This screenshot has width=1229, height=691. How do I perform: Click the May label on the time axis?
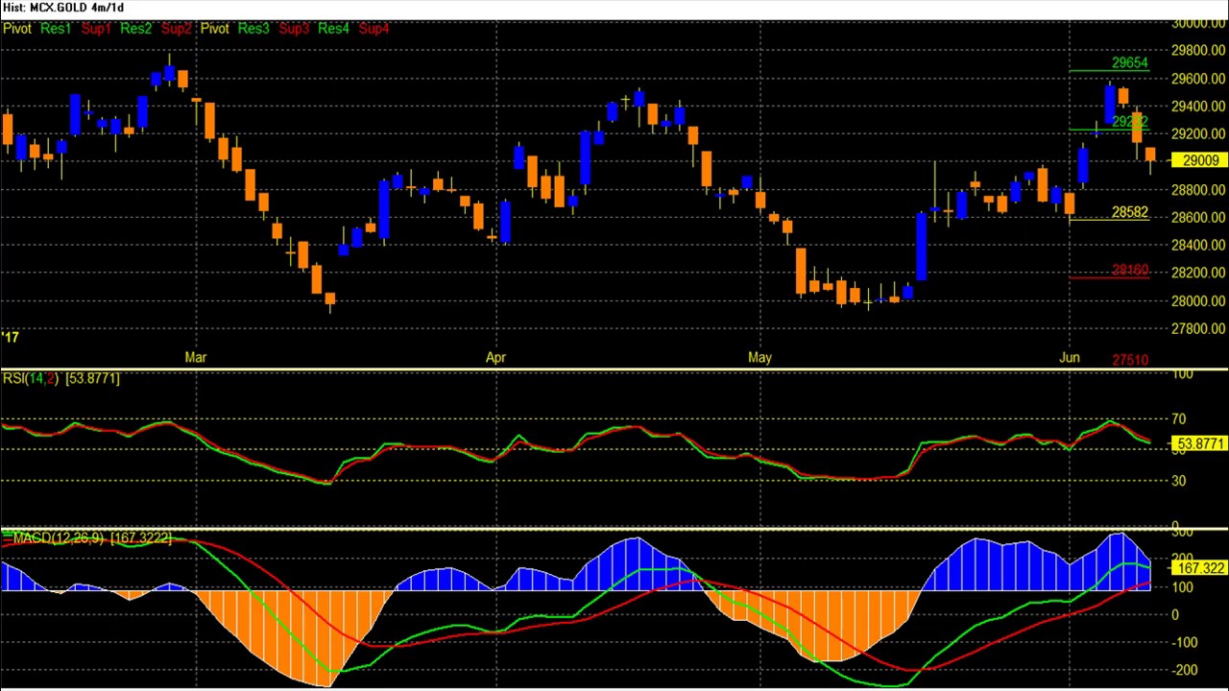tap(759, 357)
